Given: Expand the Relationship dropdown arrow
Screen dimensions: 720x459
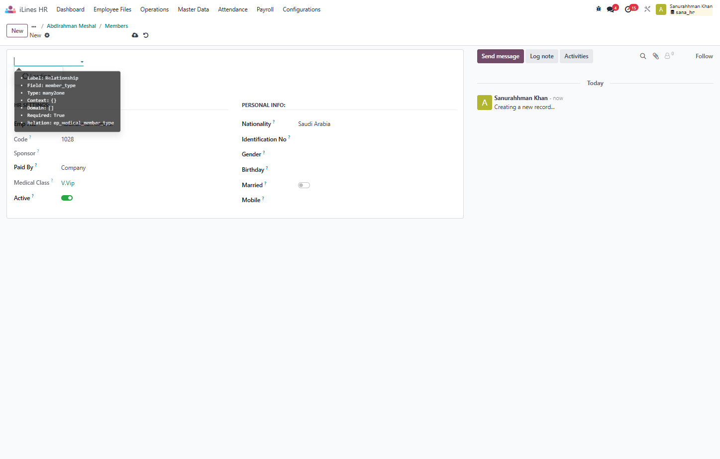Looking at the screenshot, I should pos(82,62).
